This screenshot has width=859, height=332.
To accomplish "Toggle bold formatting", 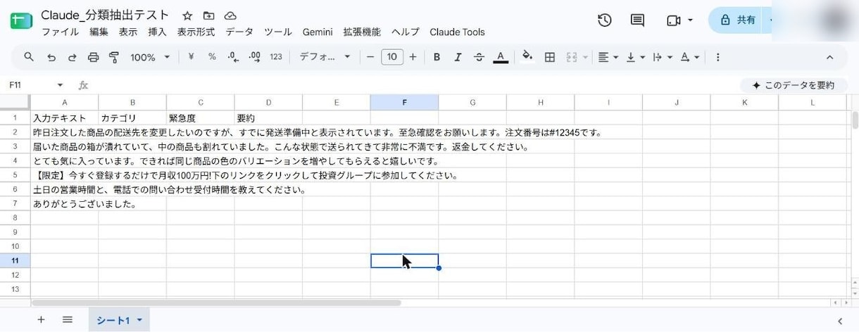I will [437, 57].
